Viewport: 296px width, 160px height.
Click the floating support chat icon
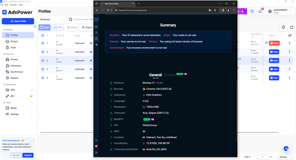point(286,149)
